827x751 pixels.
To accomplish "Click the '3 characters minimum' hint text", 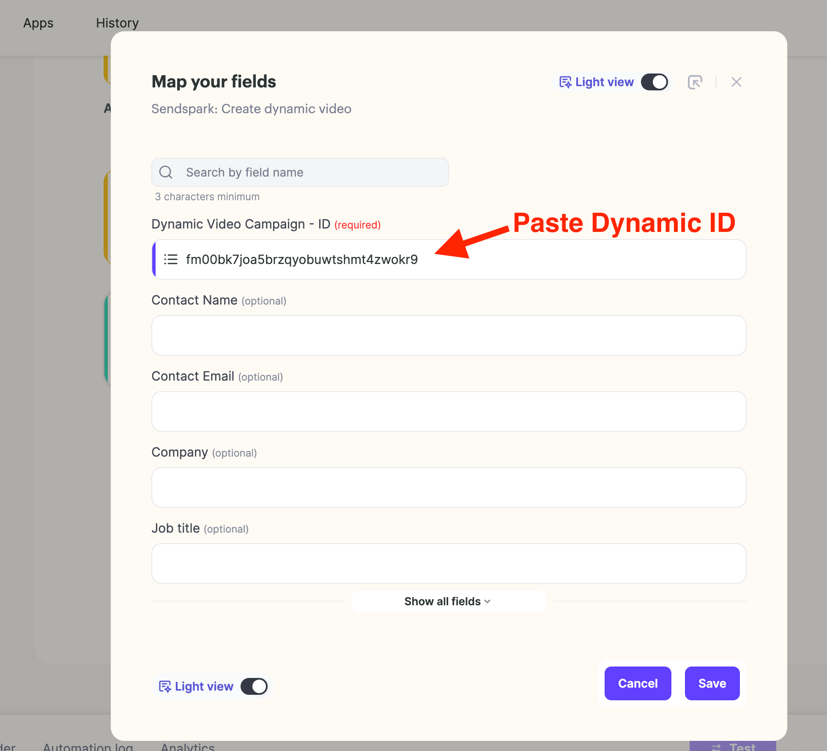I will [x=207, y=197].
